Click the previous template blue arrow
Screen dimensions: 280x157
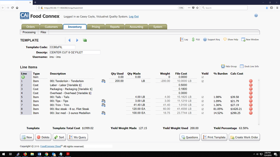(x=69, y=40)
